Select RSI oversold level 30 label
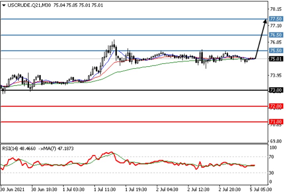This screenshot has width=286, height=195. click(x=272, y=173)
